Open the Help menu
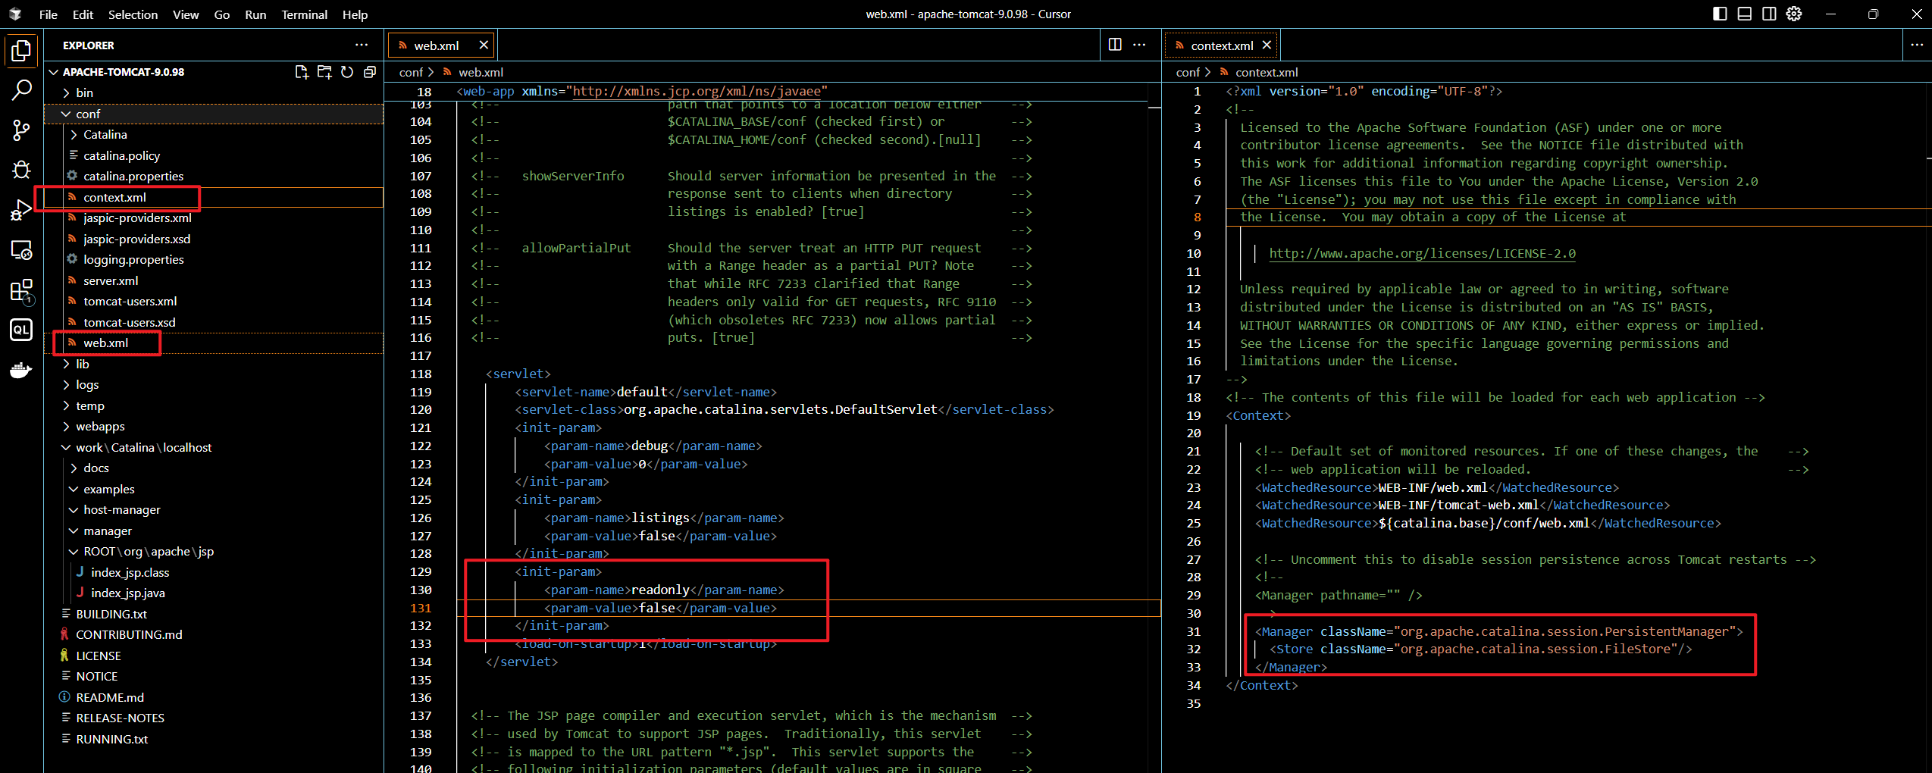The height and width of the screenshot is (773, 1932). click(x=355, y=14)
